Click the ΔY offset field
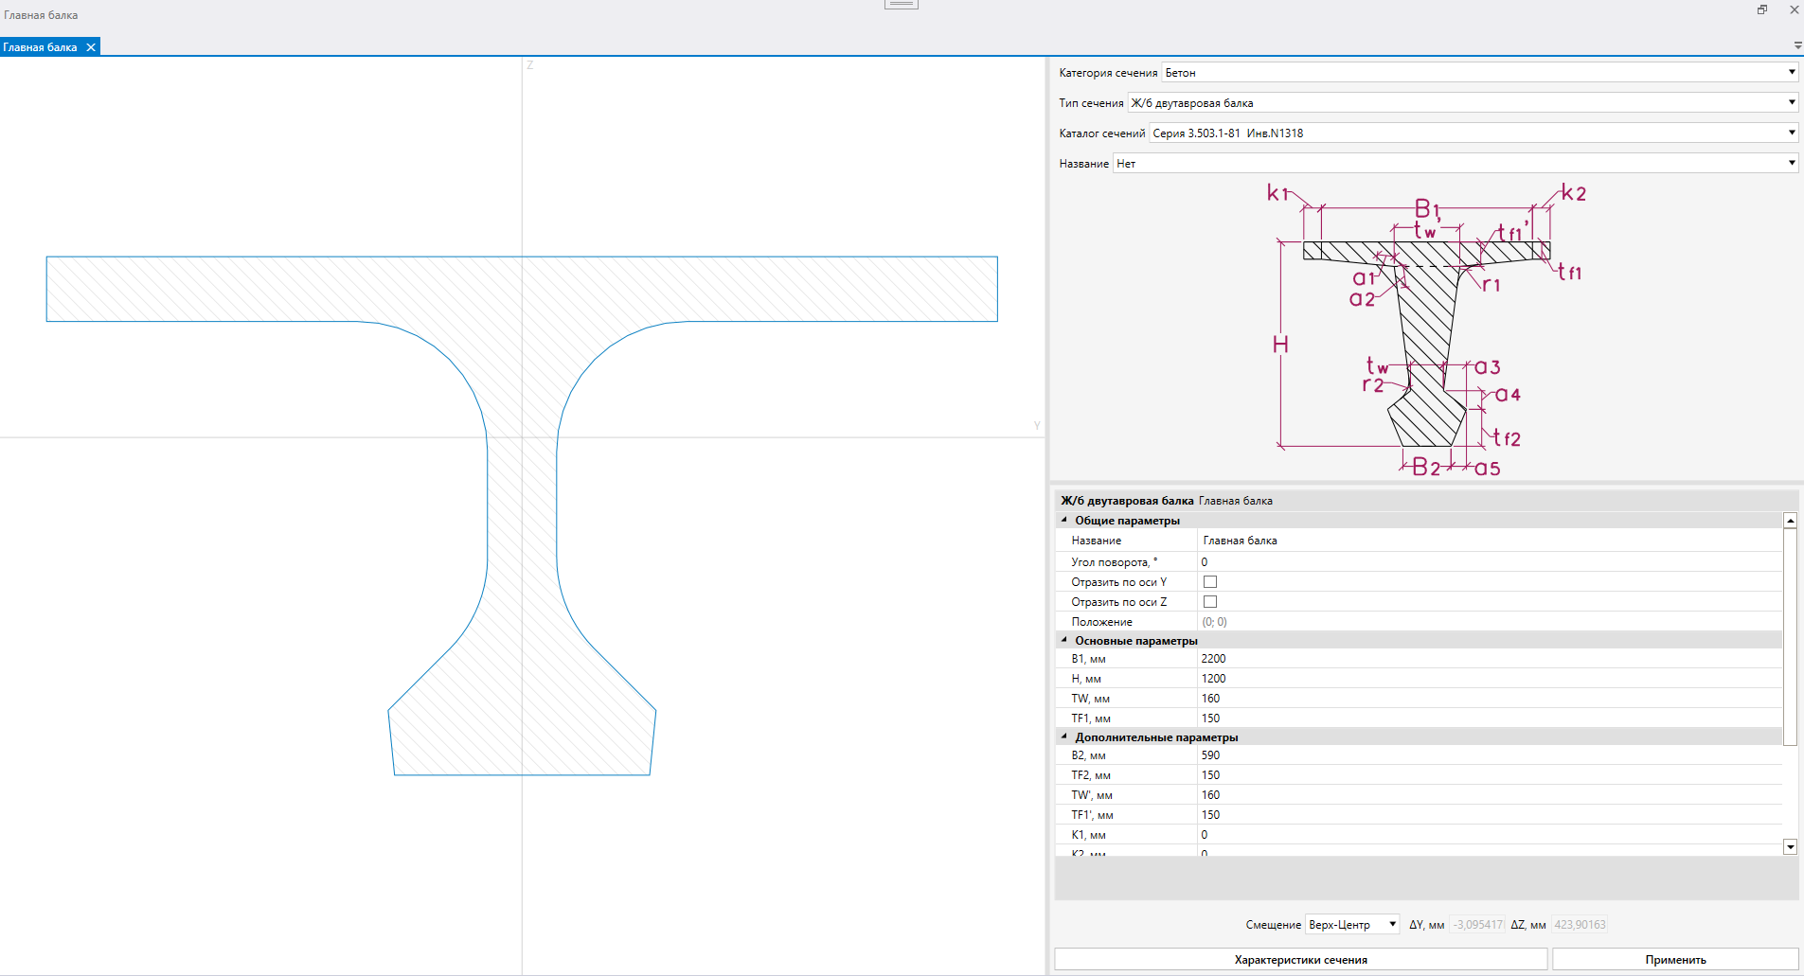The height and width of the screenshot is (976, 1804). pyautogui.click(x=1477, y=925)
